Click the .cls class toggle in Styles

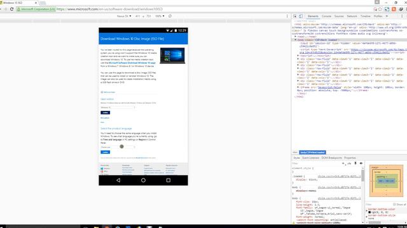pos(349,163)
